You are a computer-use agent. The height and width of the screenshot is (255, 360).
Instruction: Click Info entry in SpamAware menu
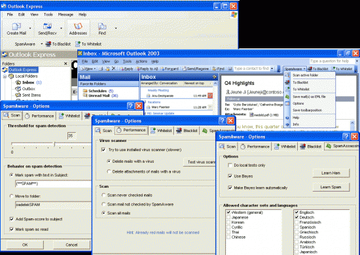point(296,124)
